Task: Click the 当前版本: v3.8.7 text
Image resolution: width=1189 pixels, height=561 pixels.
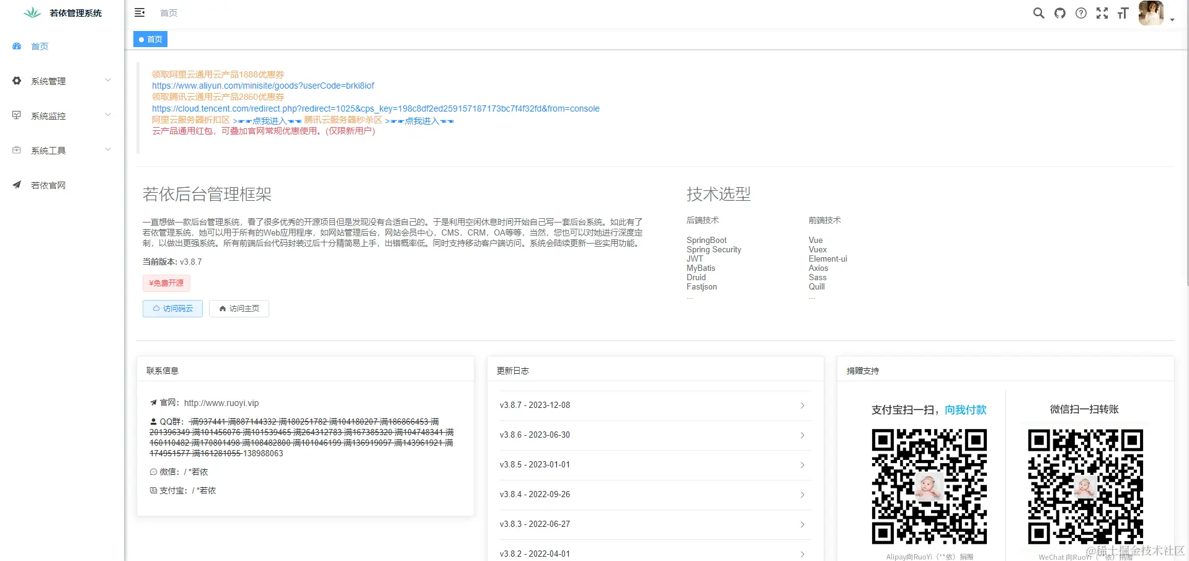Action: click(x=172, y=262)
